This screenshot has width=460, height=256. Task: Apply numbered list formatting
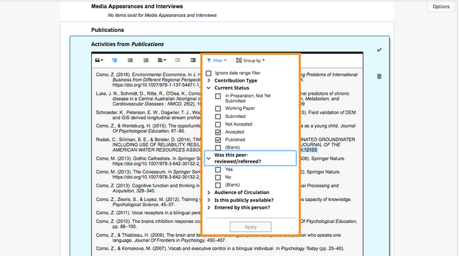(146, 61)
